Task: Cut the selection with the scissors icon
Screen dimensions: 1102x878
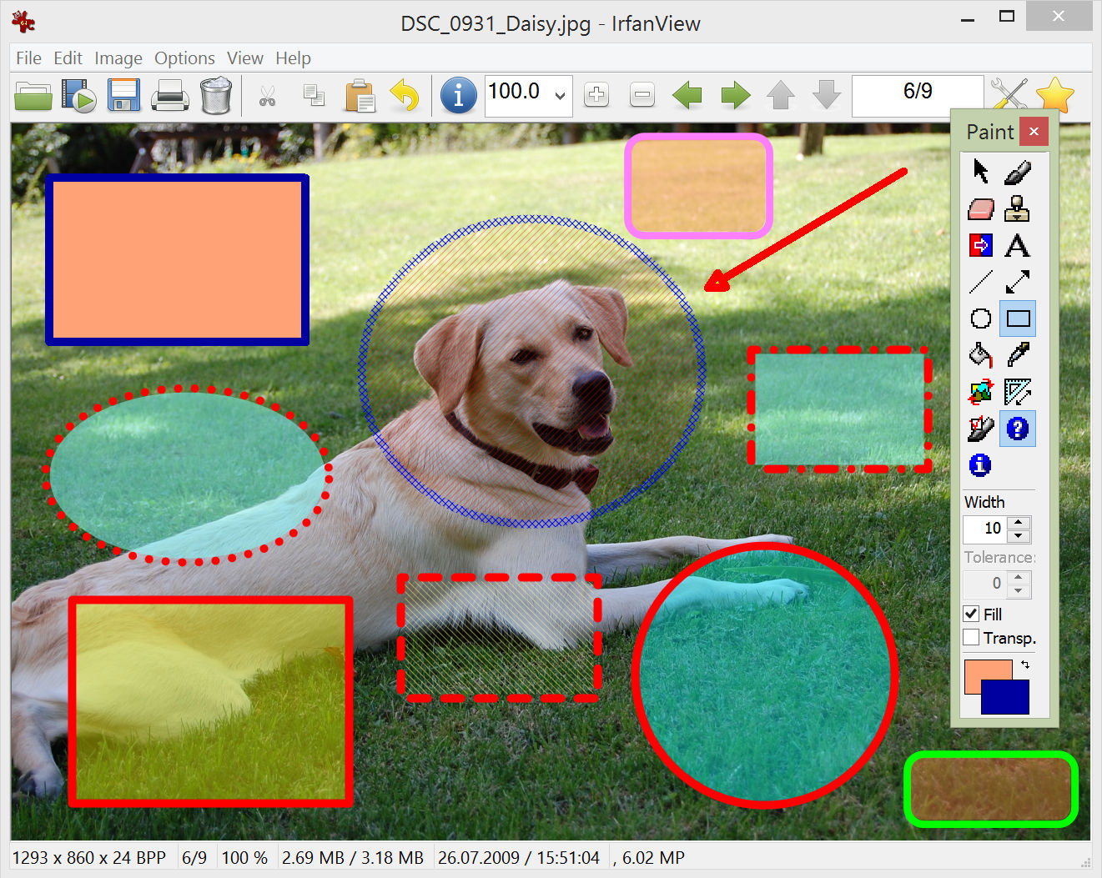Action: click(x=268, y=96)
